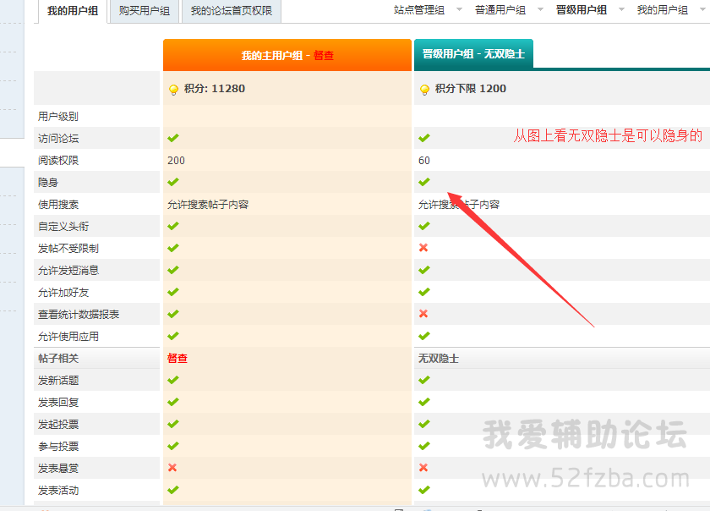This screenshot has width=710, height=511.
Task: Click the 访问论坛 row label
Action: pos(58,138)
